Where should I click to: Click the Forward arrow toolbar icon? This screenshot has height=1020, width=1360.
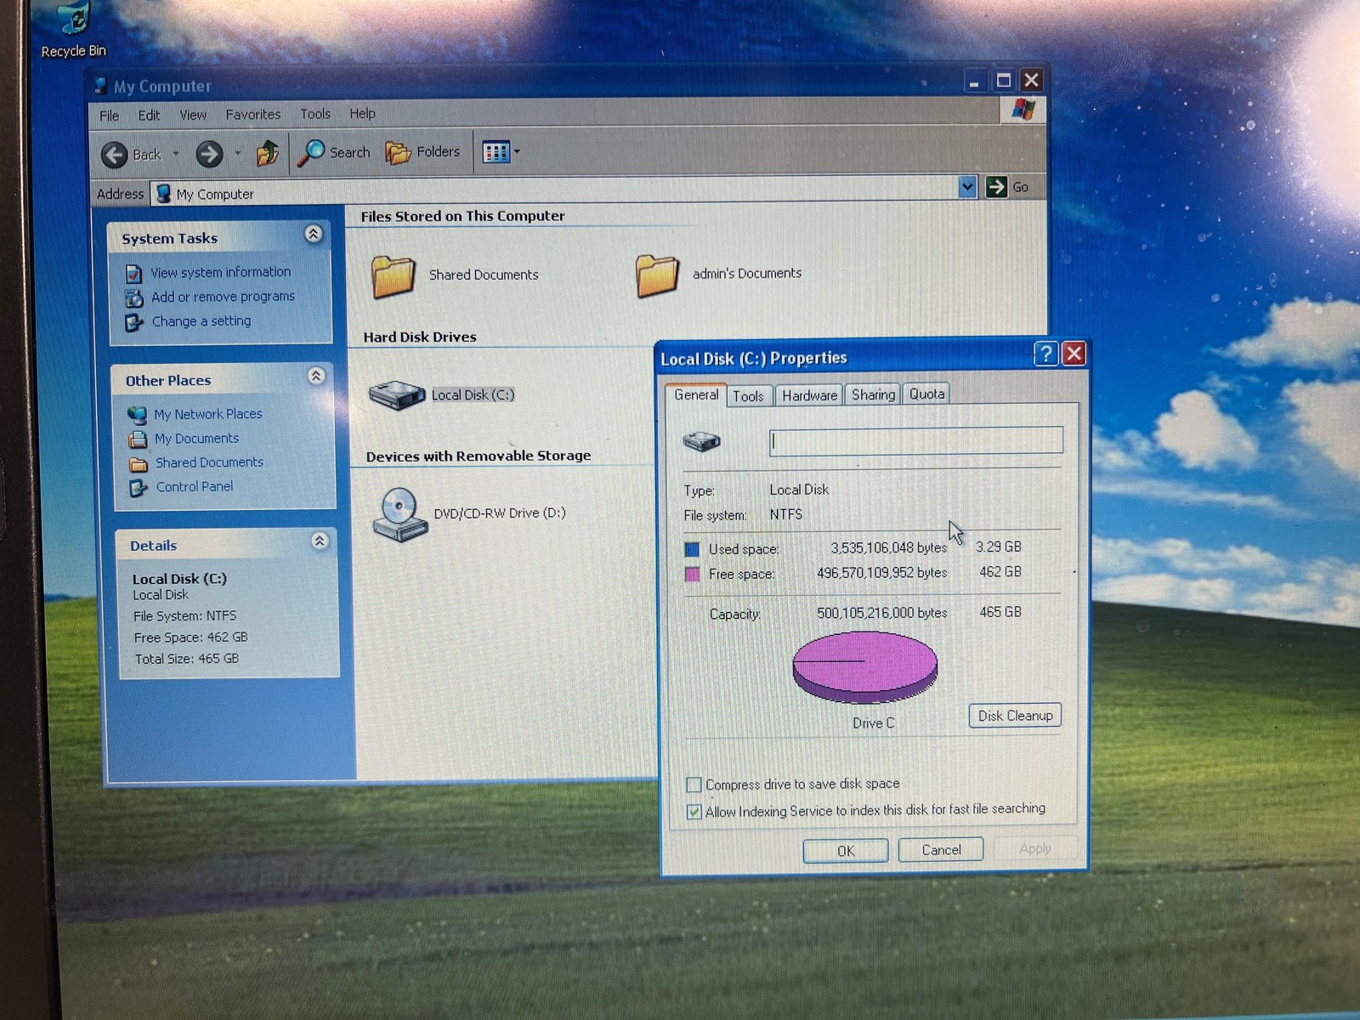click(x=209, y=154)
